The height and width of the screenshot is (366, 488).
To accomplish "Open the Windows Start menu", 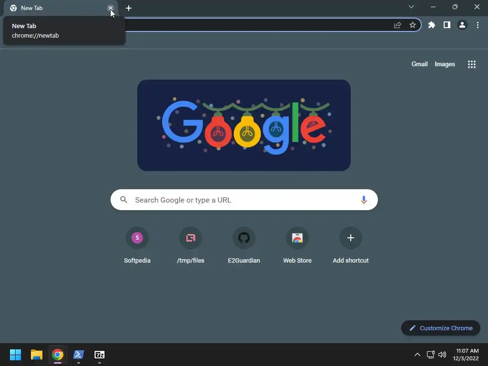I will coord(16,355).
